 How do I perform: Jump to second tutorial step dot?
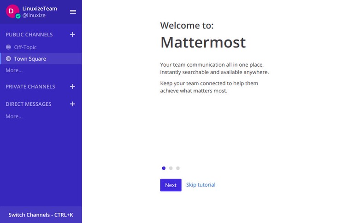click(171, 168)
